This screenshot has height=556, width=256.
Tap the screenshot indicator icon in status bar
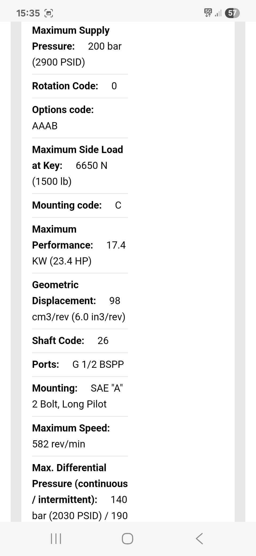point(49,13)
